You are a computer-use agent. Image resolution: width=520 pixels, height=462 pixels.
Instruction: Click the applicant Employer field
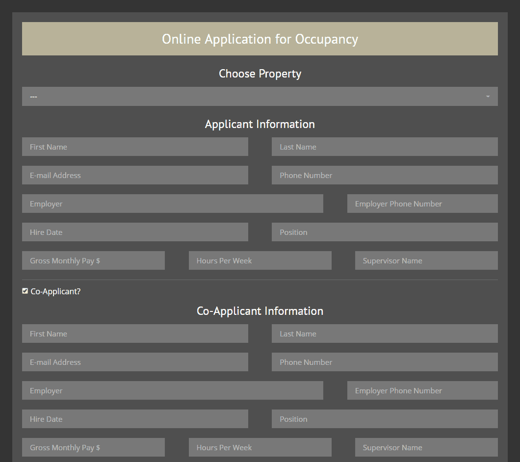point(172,204)
